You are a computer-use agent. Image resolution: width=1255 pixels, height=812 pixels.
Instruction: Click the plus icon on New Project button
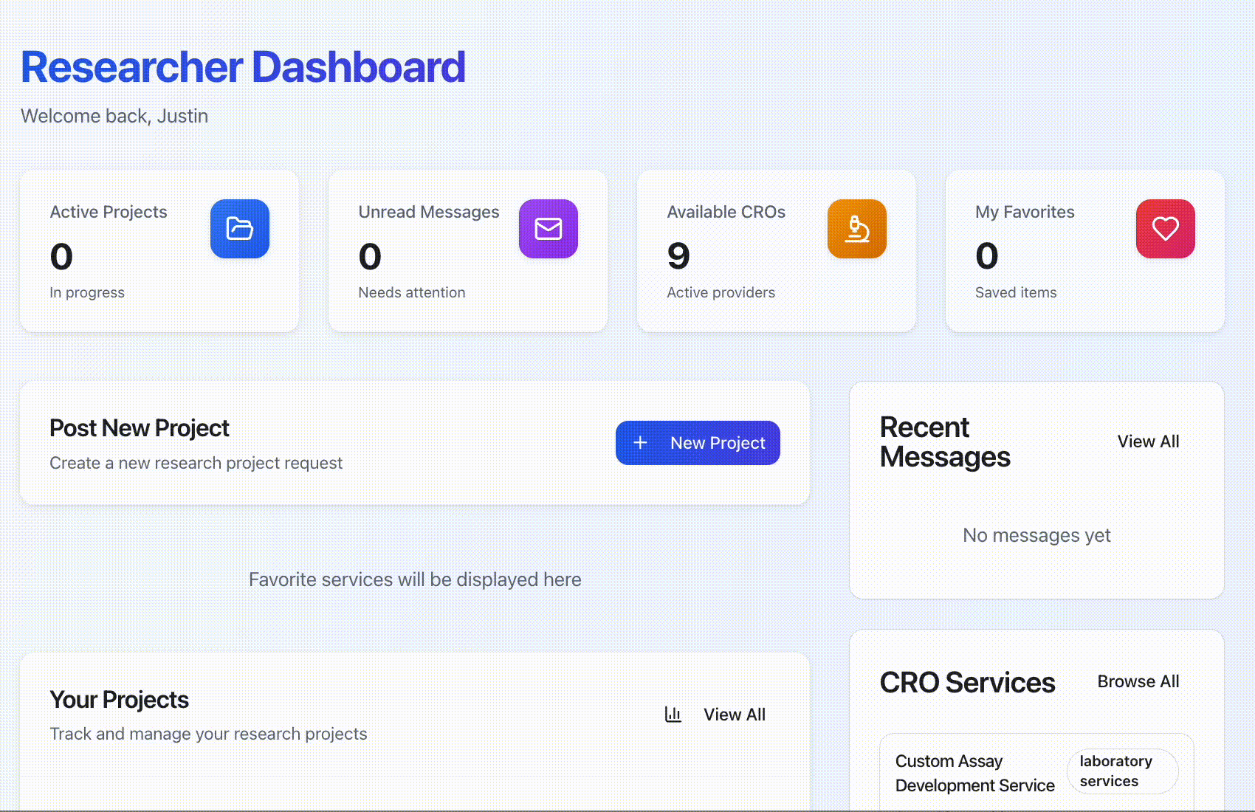(641, 442)
